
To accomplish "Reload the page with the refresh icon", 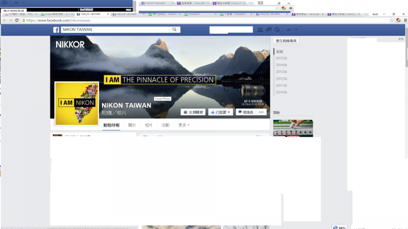I will 17,20.
